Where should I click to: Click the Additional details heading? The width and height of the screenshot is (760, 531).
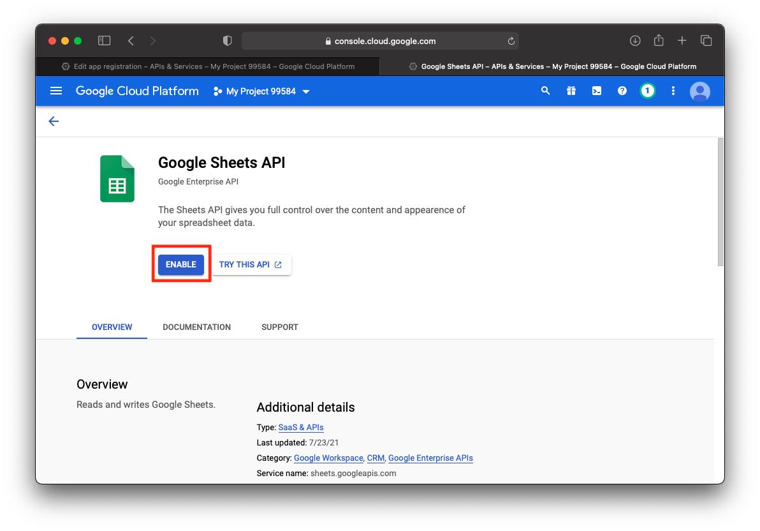[305, 407]
